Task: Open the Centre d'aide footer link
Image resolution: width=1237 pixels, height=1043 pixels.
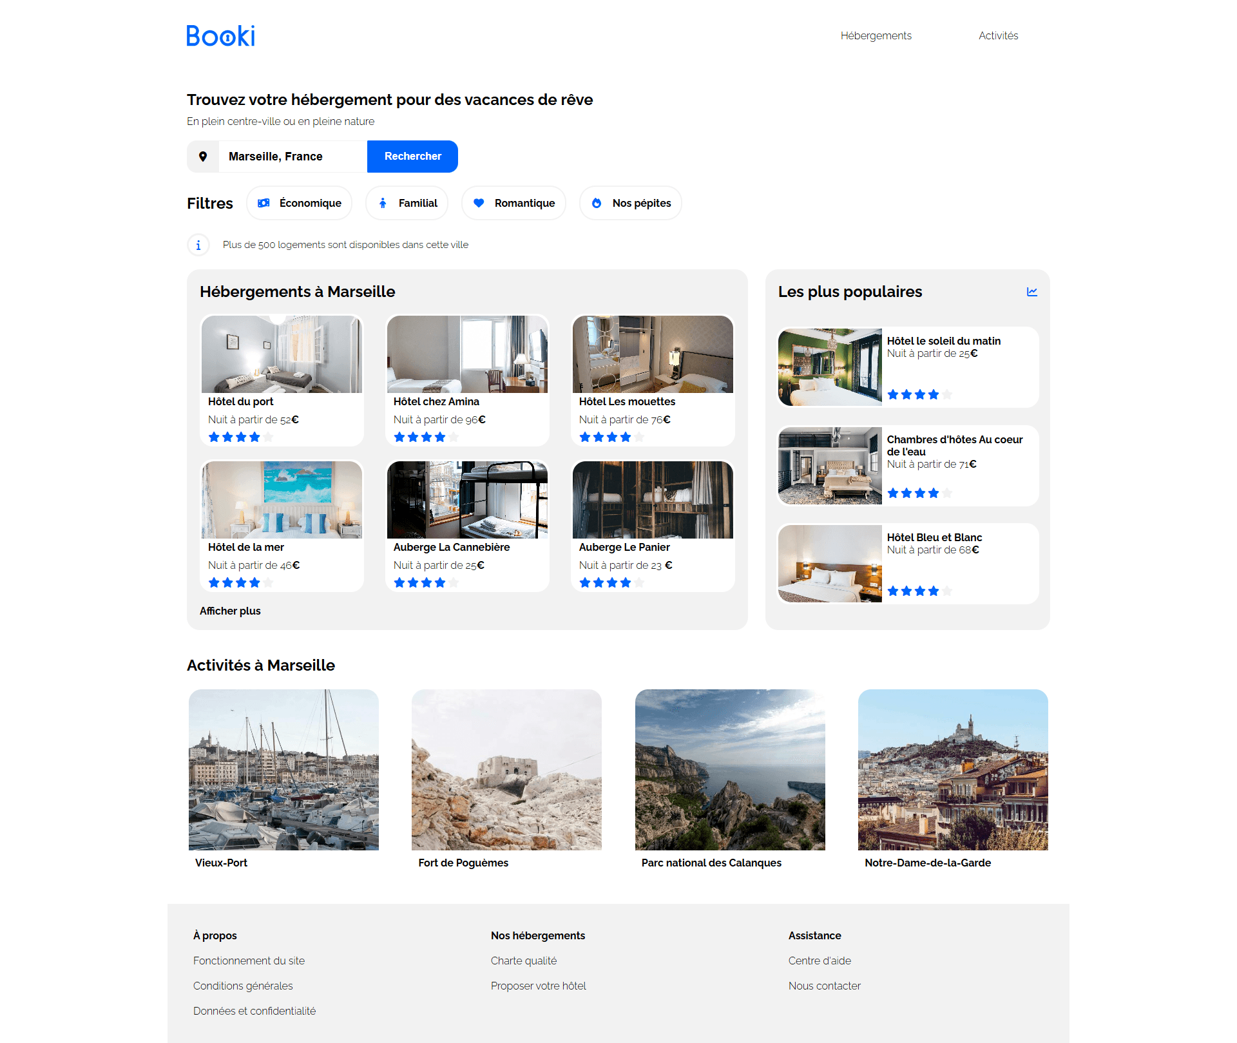Action: click(x=820, y=961)
